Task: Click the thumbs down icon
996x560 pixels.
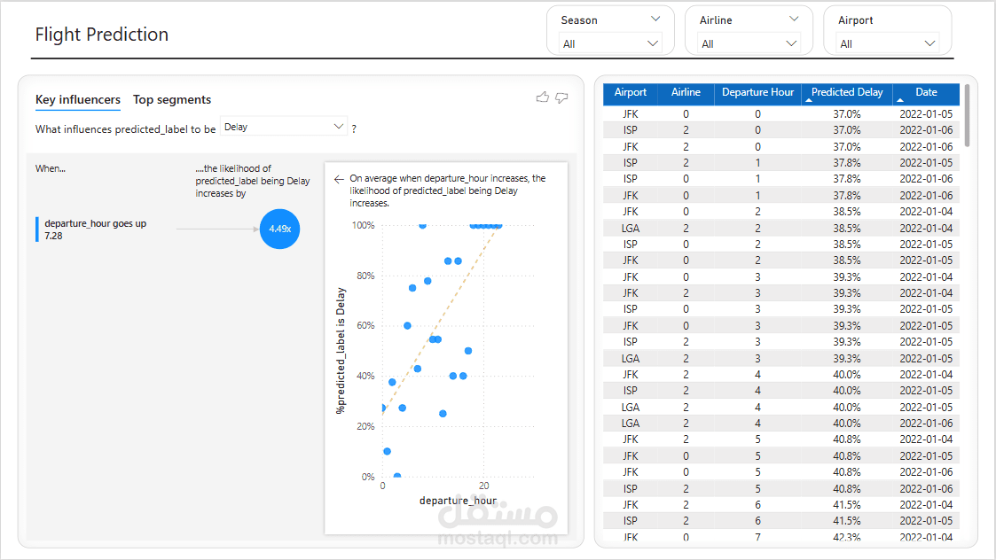Action: [x=561, y=97]
